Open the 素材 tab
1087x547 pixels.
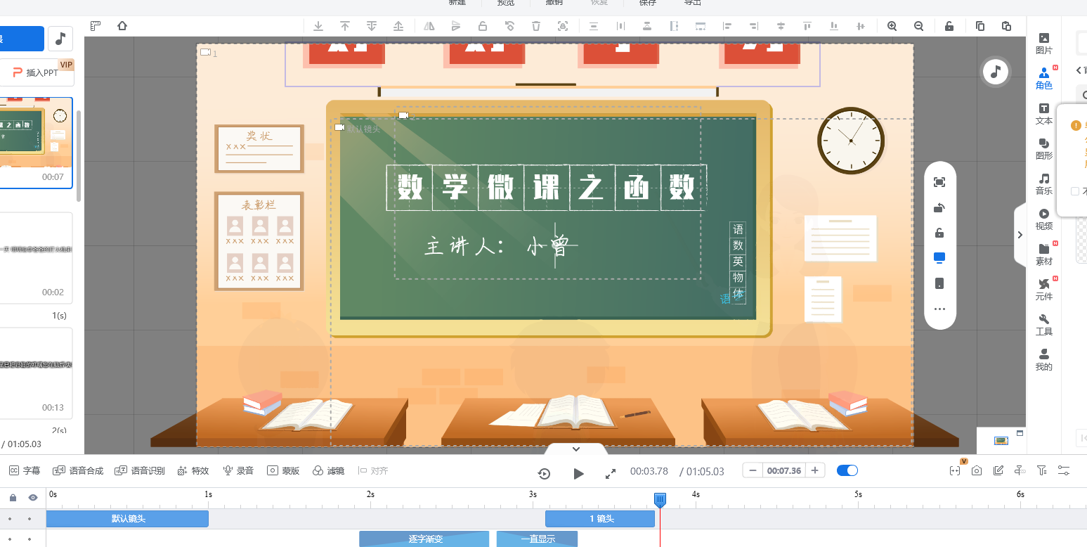tap(1044, 254)
